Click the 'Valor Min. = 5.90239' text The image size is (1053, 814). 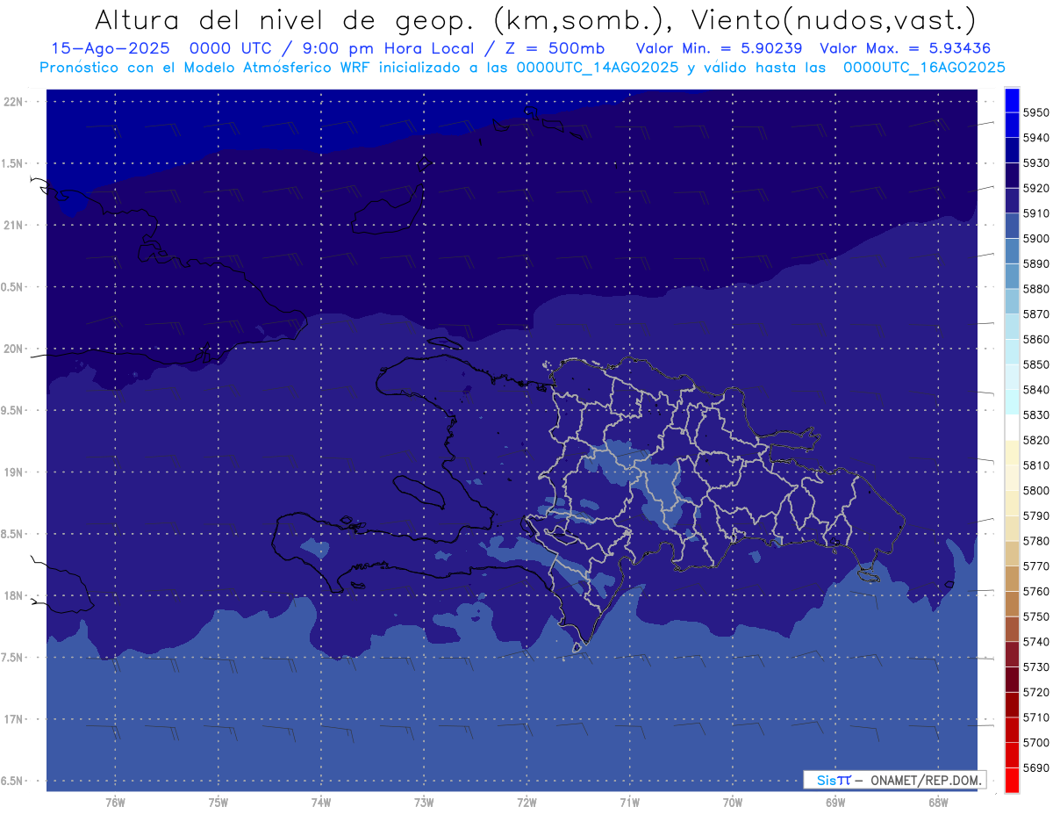click(721, 48)
